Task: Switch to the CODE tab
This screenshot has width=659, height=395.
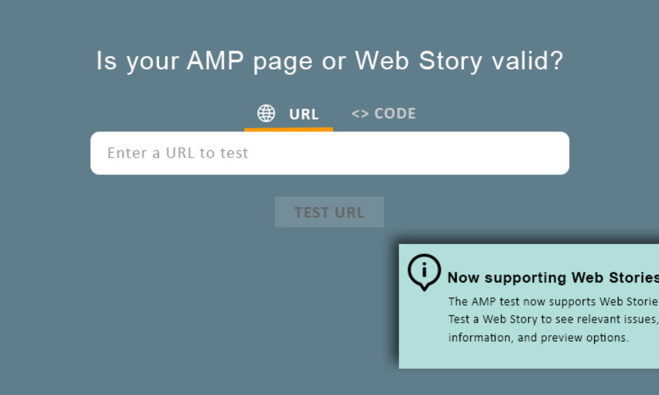Action: click(394, 114)
